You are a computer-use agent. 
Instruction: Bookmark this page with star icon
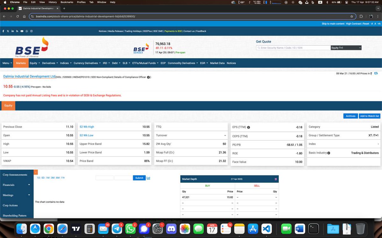pyautogui.click(x=352, y=16)
